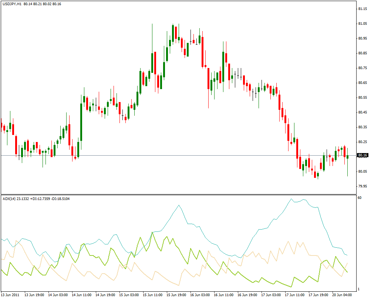
Task: Click the 80.75 price scale value
Action: tap(362, 68)
